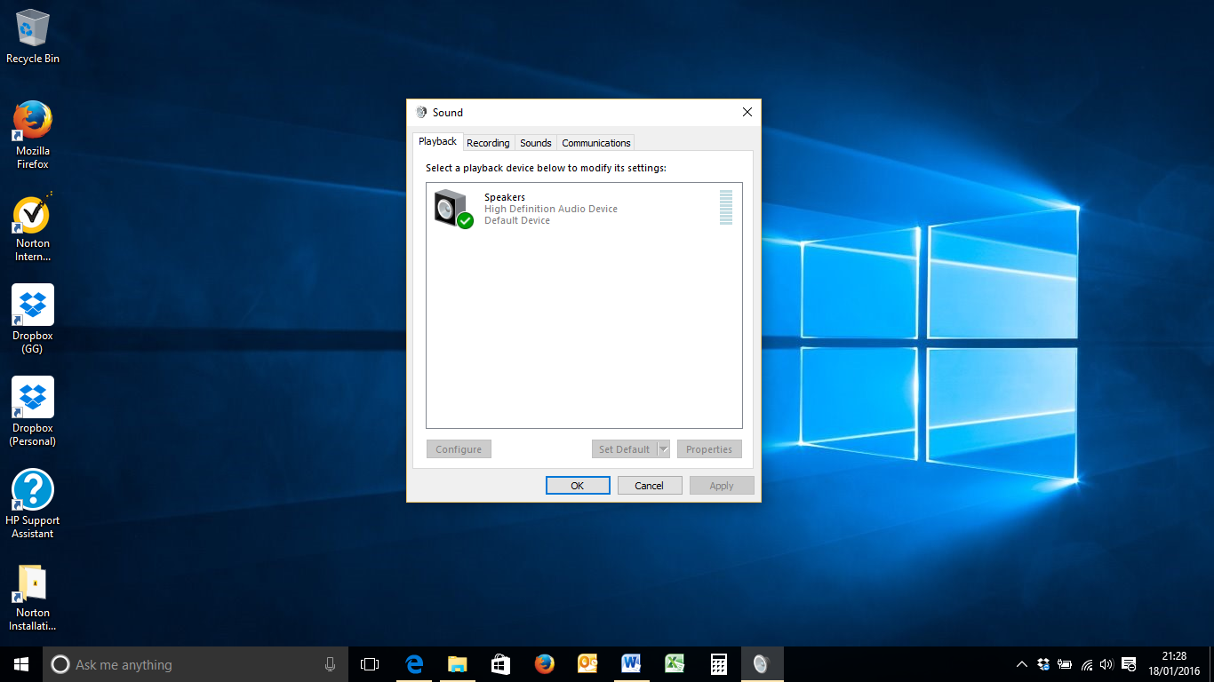Open Mozilla Firefox desktop shortcut

(x=33, y=121)
